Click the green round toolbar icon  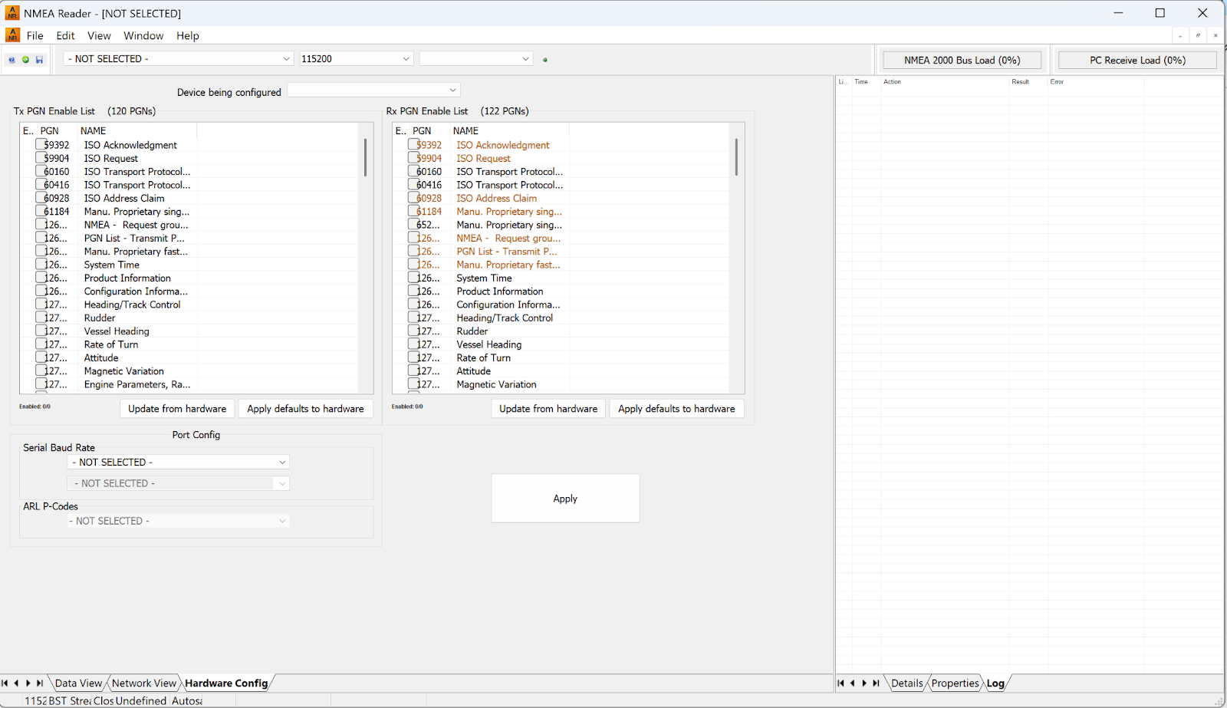(25, 60)
